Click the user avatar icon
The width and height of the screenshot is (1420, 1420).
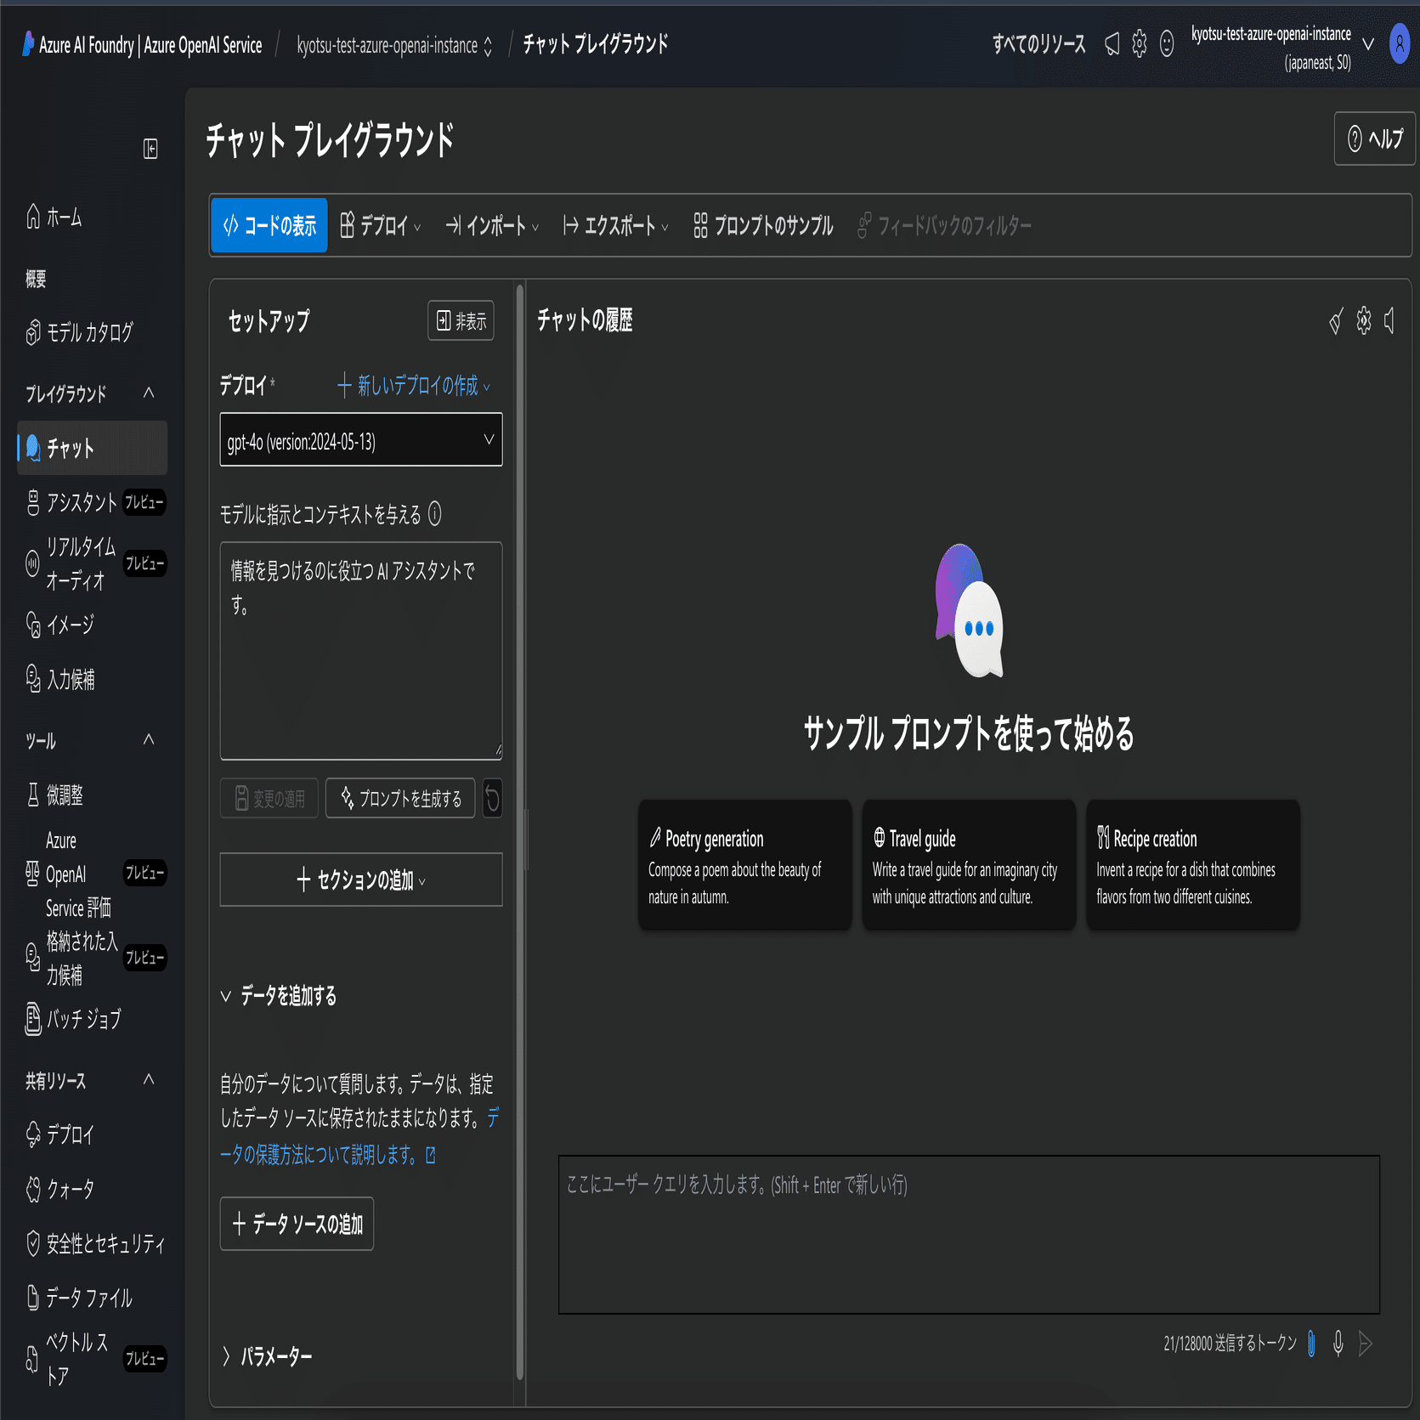[x=1400, y=45]
